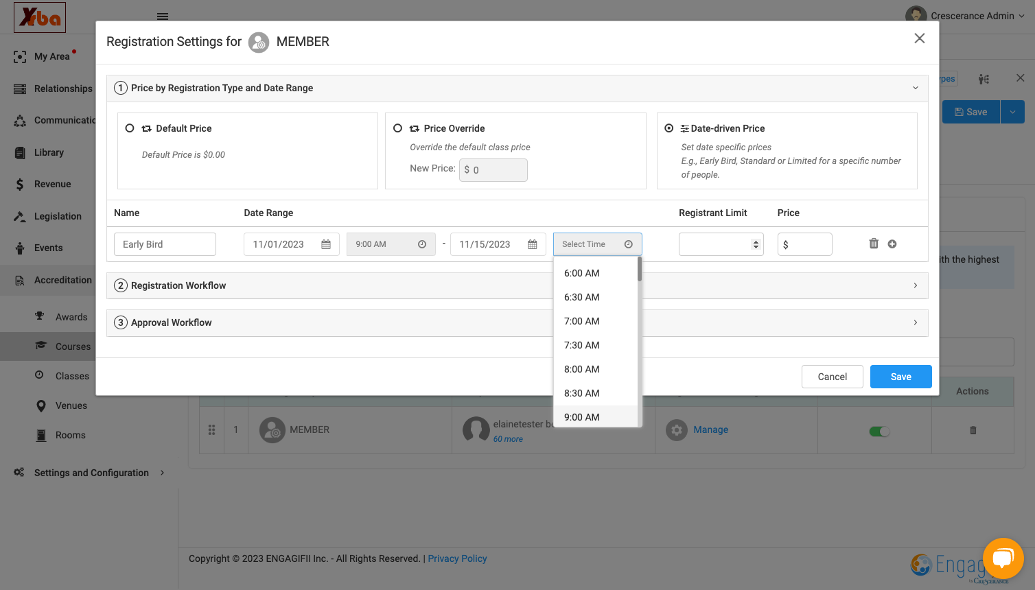Open the Privacy Policy link
This screenshot has height=590, width=1035.
point(457,558)
